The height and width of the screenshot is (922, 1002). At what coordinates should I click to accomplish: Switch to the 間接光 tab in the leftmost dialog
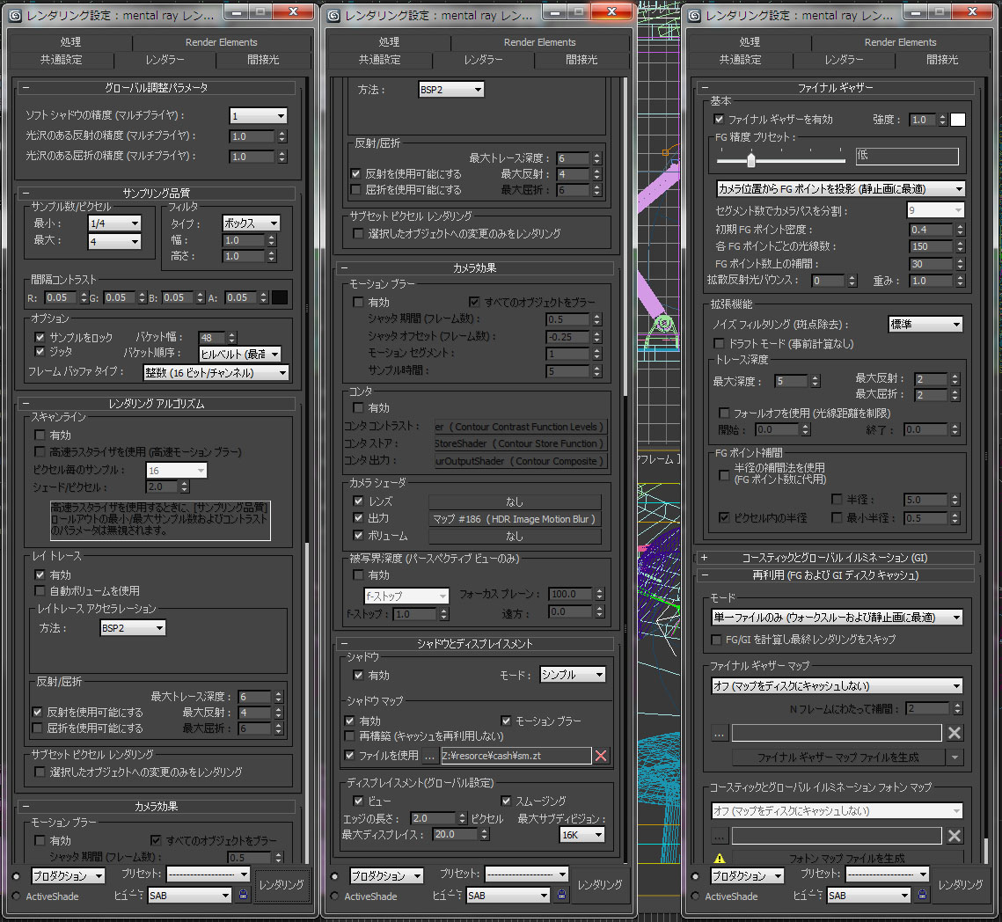263,60
